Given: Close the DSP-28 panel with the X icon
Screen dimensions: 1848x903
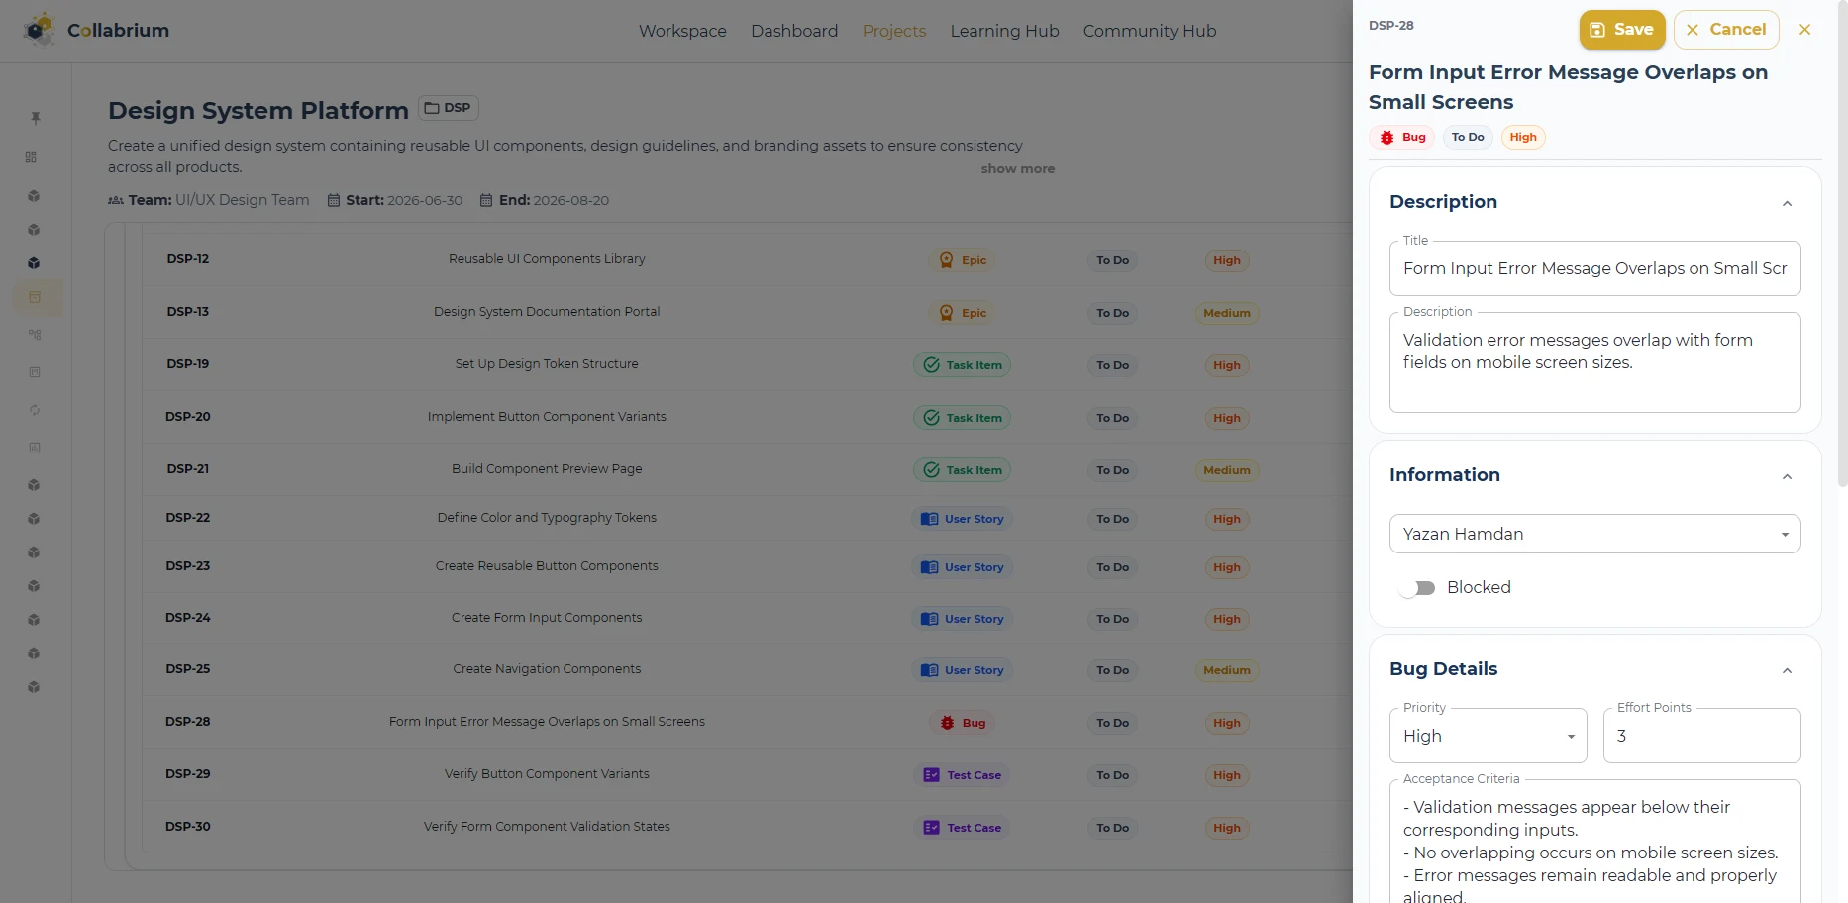Looking at the screenshot, I should (x=1805, y=30).
